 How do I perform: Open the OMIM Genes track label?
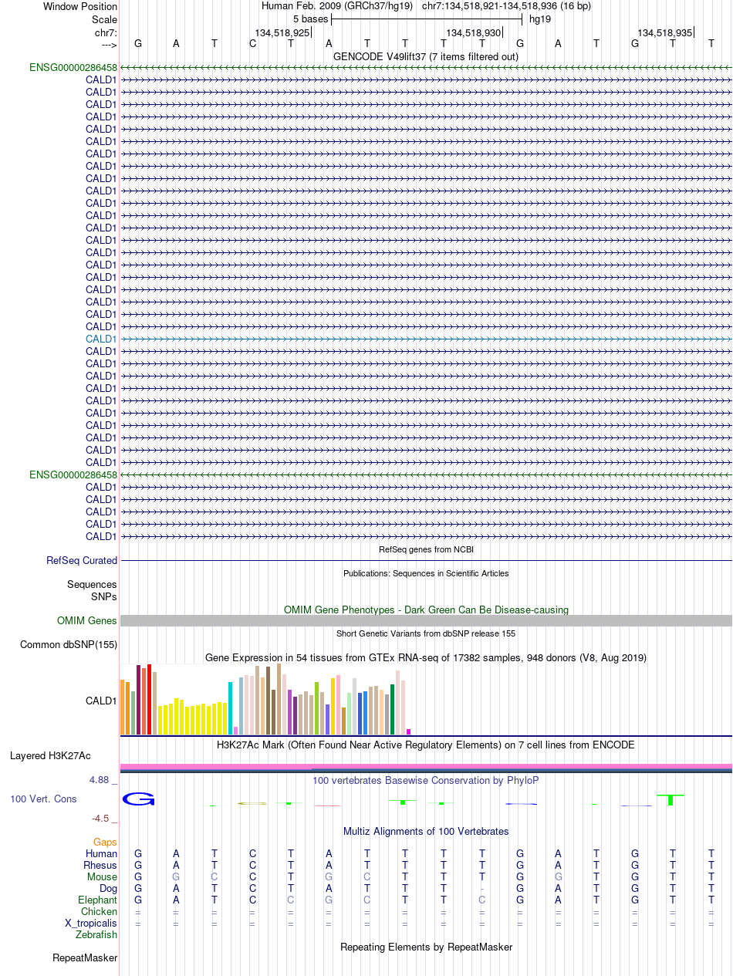pyautogui.click(x=87, y=621)
